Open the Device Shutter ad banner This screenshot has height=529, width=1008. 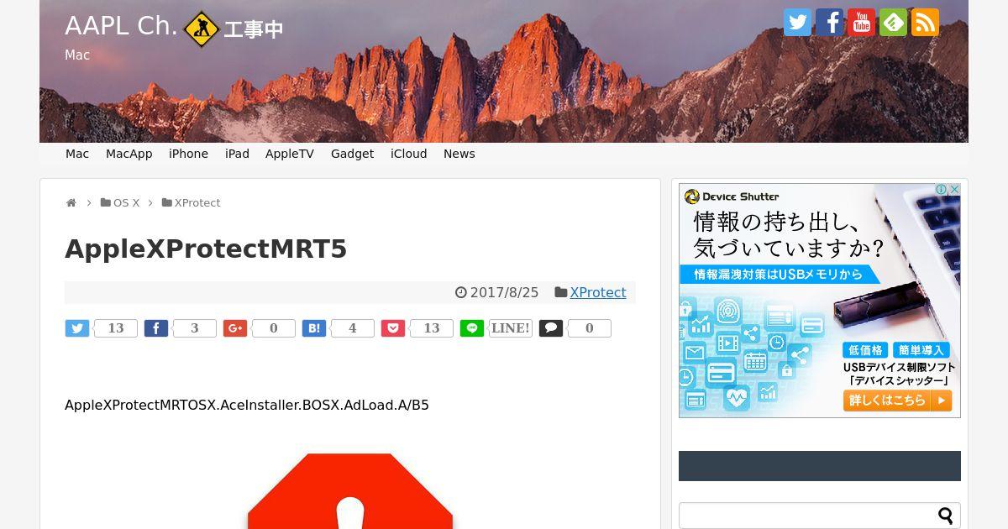[820, 301]
